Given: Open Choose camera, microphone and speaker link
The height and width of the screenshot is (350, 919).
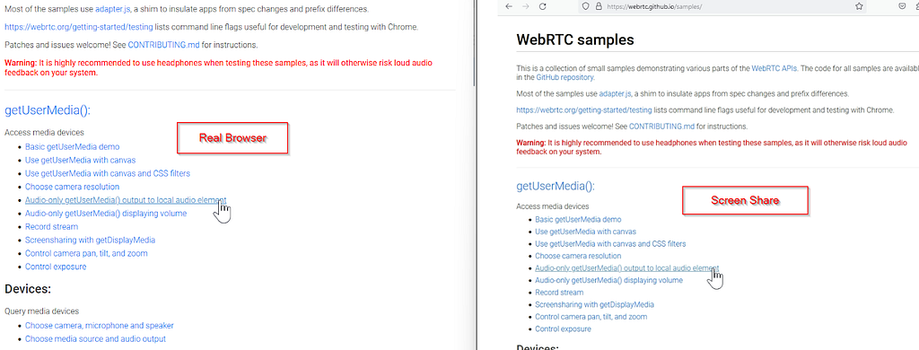Looking at the screenshot, I should pyautogui.click(x=99, y=326).
